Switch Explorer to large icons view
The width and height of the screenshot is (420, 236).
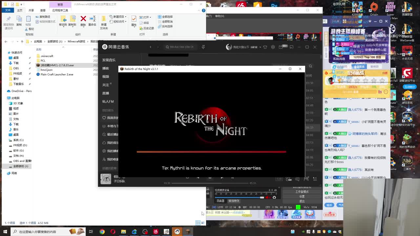pos(203,223)
